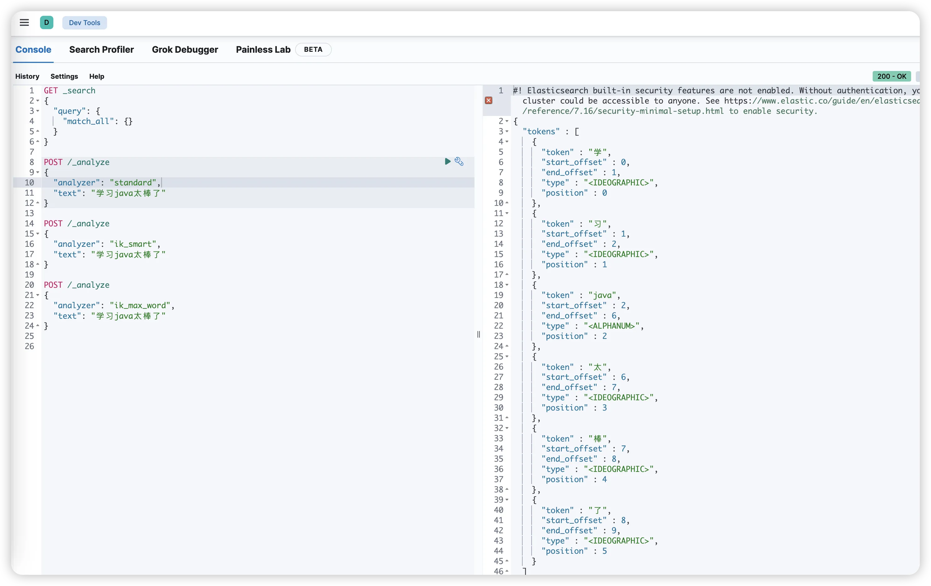931x586 pixels.
Task: Collapse the query block at editor line 3
Action: 38,111
